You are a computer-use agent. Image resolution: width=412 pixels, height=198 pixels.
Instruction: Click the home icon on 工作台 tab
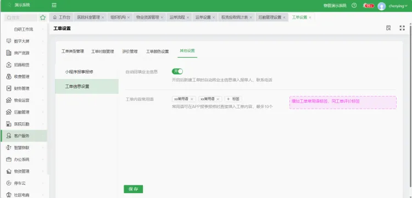coord(54,18)
